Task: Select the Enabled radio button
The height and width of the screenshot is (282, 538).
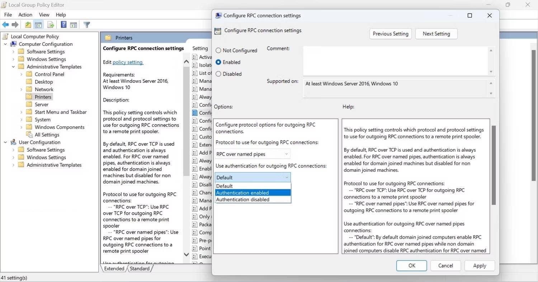Action: [x=218, y=62]
